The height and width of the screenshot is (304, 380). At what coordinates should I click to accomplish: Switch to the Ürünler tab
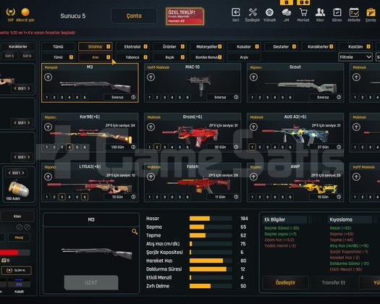pos(169,46)
